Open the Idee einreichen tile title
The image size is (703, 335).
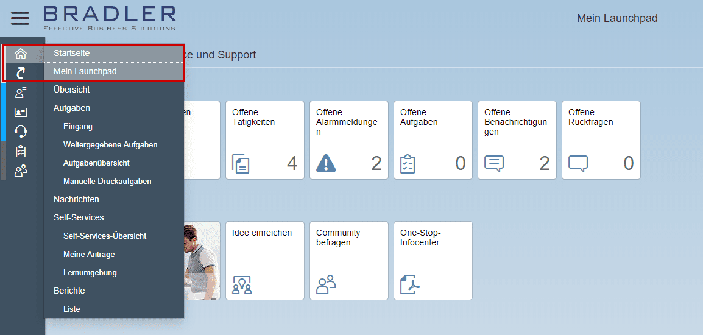(262, 233)
